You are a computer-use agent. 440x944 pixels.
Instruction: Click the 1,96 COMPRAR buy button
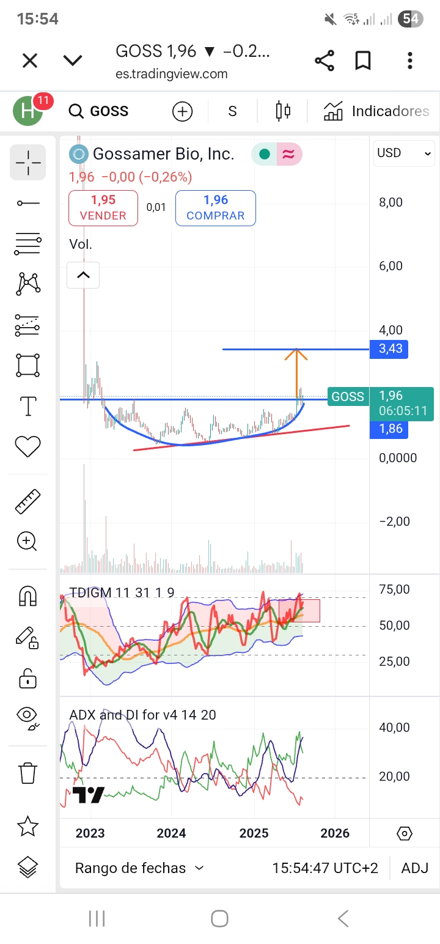tap(216, 207)
